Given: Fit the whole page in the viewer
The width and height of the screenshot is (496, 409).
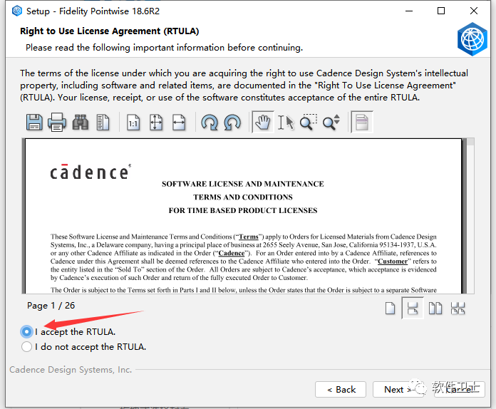Looking at the screenshot, I should tap(156, 122).
